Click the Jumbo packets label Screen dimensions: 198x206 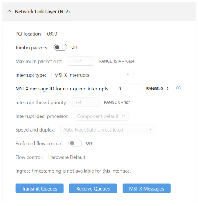(x=32, y=48)
